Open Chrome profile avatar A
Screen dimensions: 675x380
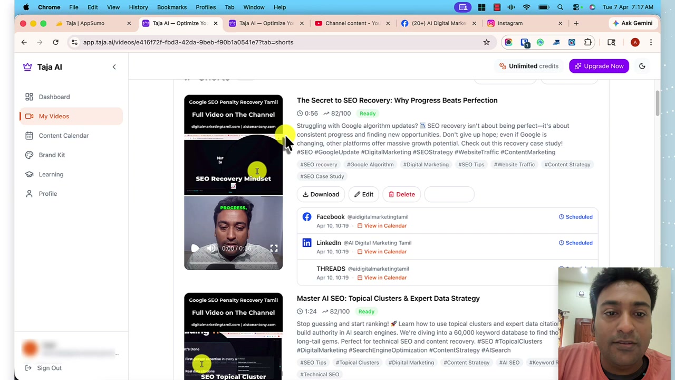(x=635, y=42)
